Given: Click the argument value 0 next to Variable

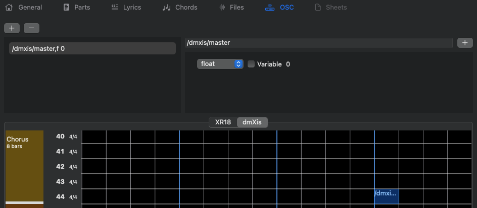Looking at the screenshot, I should point(288,64).
